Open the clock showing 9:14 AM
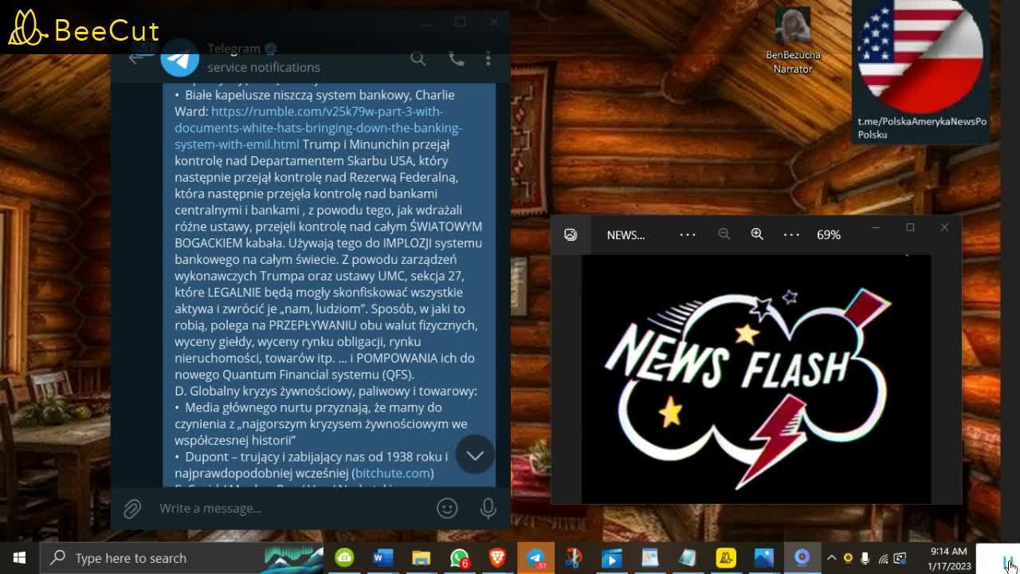 point(948,558)
